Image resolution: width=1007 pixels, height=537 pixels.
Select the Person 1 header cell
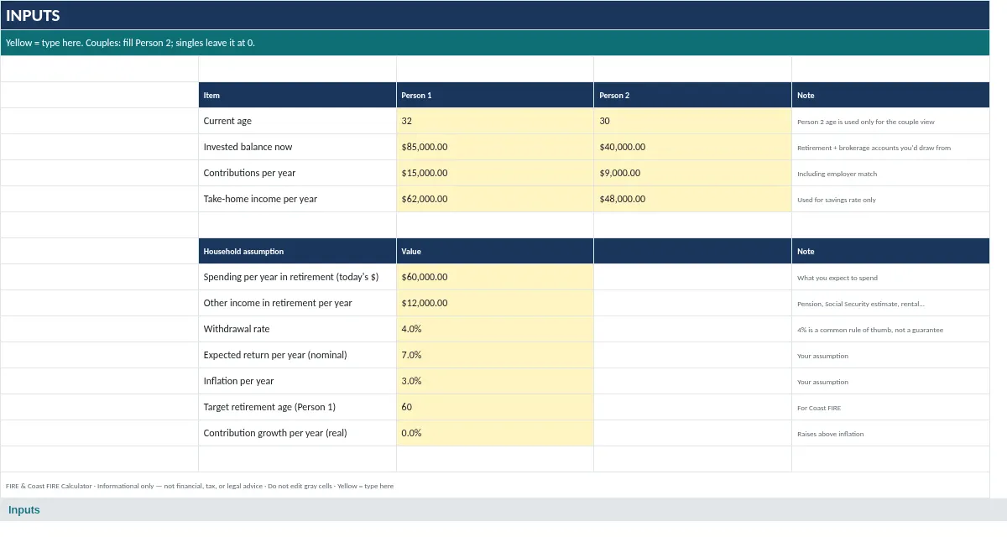coord(495,95)
